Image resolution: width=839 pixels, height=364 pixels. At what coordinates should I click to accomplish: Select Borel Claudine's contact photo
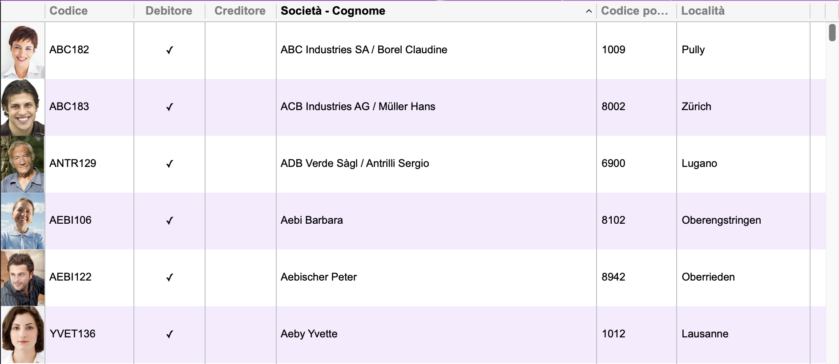(x=23, y=51)
